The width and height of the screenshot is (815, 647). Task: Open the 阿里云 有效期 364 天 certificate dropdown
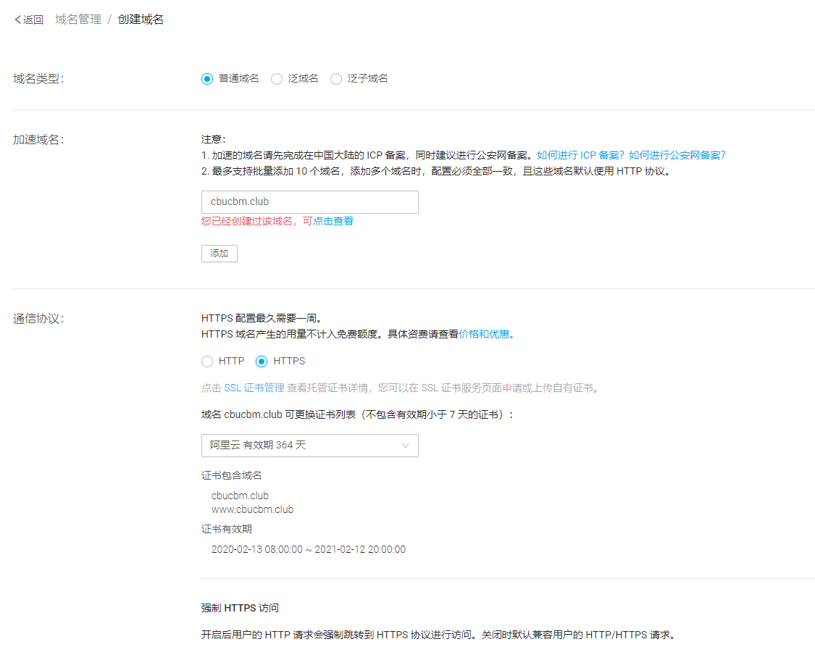tap(309, 446)
